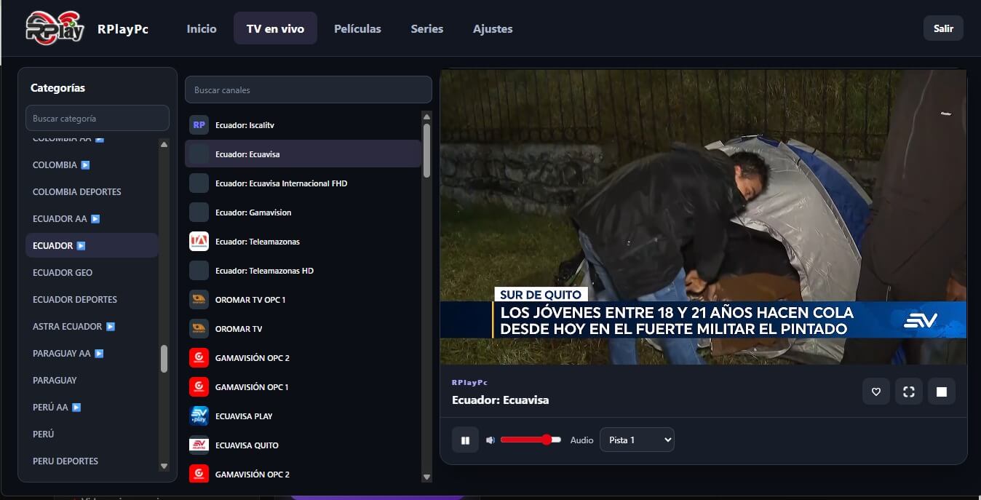The width and height of the screenshot is (981, 500).
Task: Play channel Ecuador: Teleamazonas HD
Action: (303, 271)
